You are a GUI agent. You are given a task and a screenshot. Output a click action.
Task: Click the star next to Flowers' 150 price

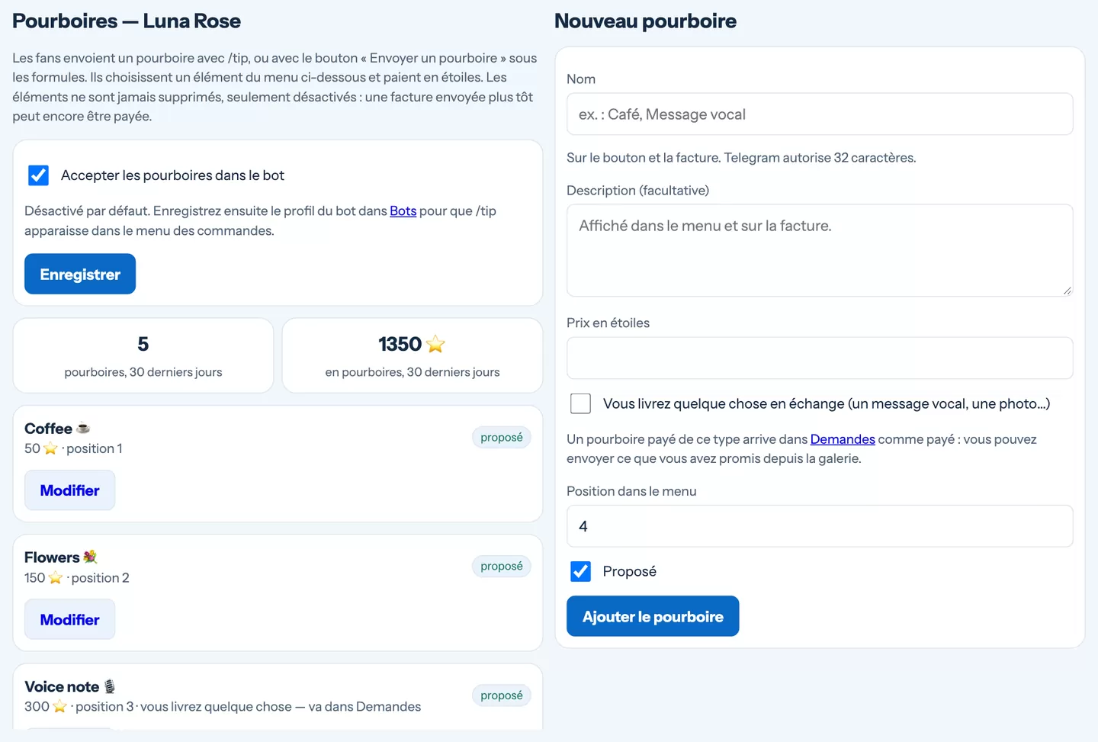pos(56,578)
